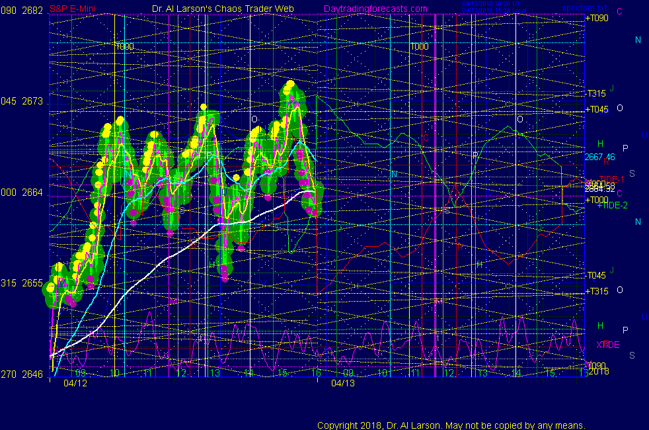Select the +T045 tide level label

597,110
